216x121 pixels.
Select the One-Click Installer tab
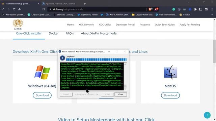29,34
